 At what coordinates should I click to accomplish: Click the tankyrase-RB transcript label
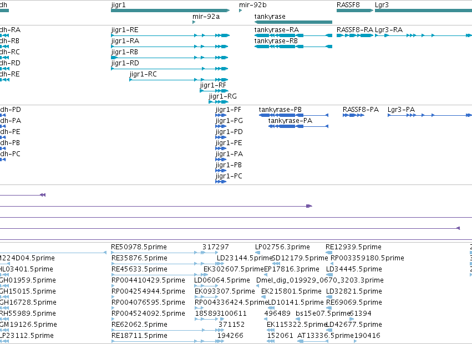276,41
